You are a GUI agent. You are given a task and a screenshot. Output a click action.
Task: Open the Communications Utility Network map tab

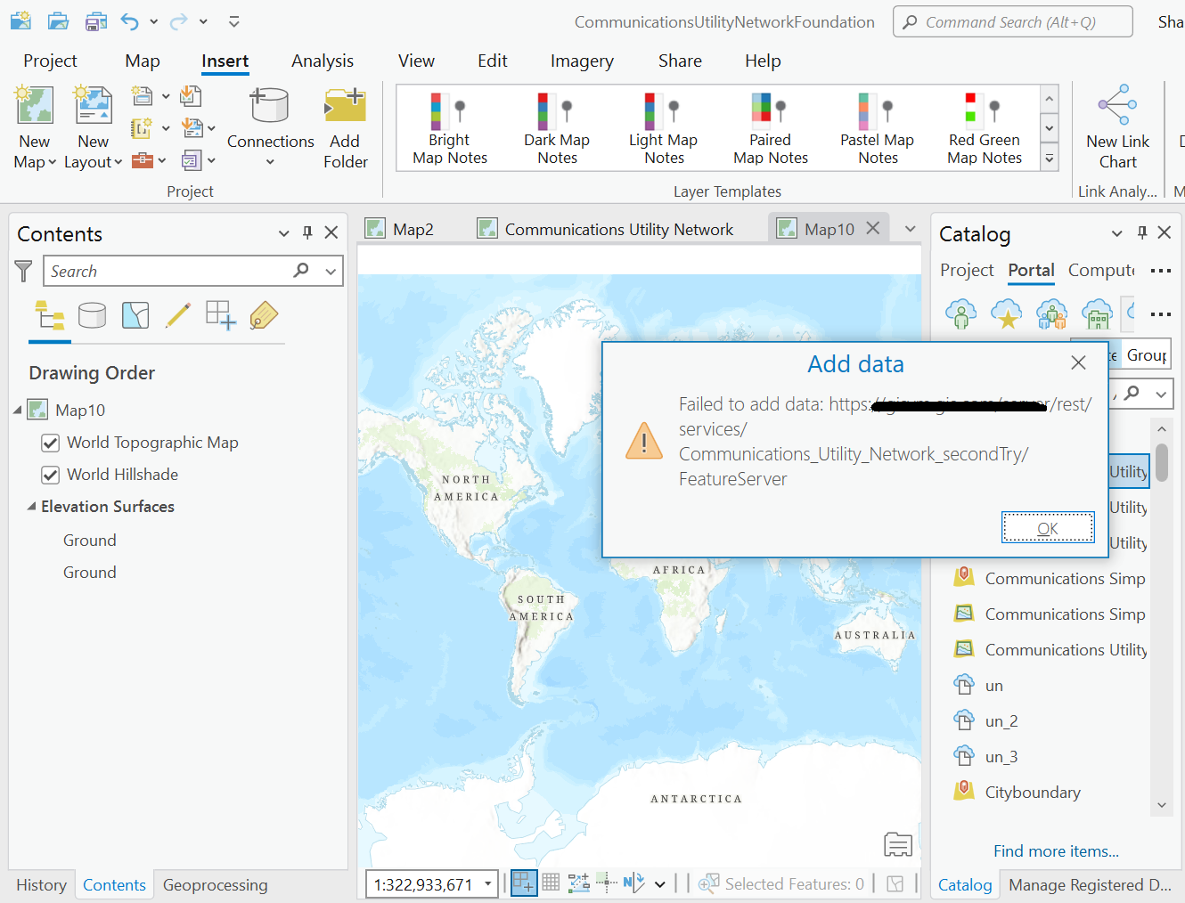tap(618, 228)
